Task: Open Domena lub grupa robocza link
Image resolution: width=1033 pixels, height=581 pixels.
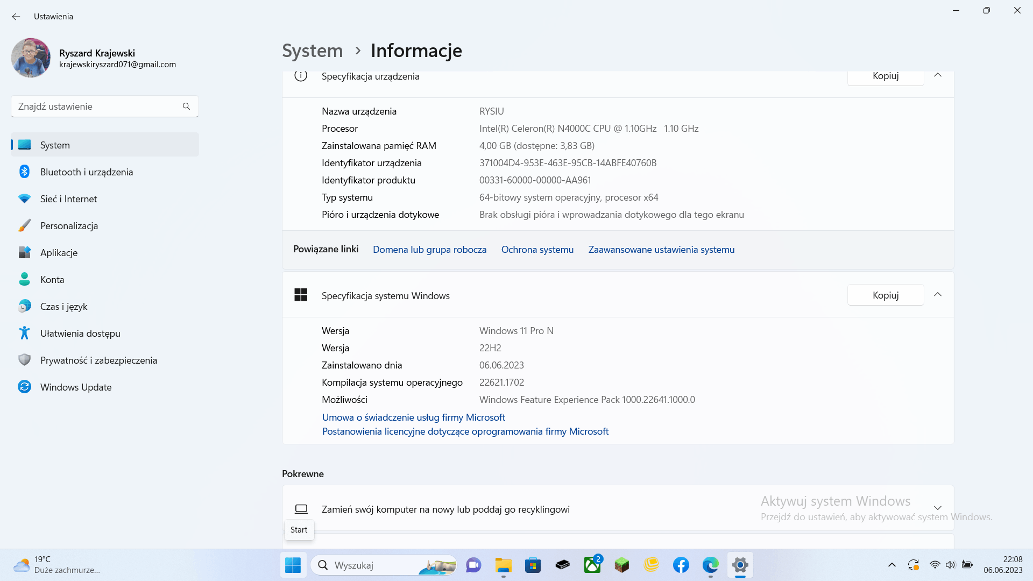Action: (429, 250)
